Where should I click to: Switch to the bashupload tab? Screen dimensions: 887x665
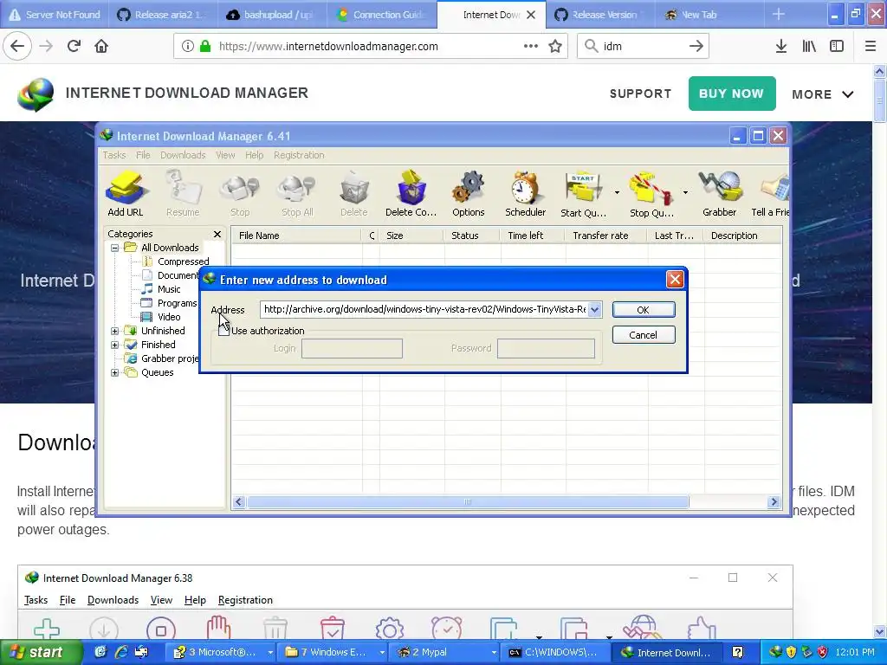click(272, 15)
